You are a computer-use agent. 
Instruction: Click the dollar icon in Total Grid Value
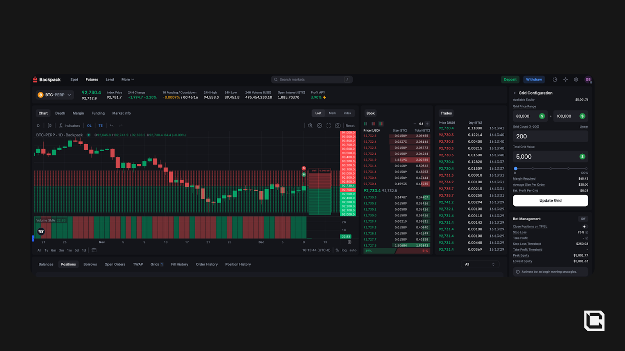pyautogui.click(x=582, y=157)
